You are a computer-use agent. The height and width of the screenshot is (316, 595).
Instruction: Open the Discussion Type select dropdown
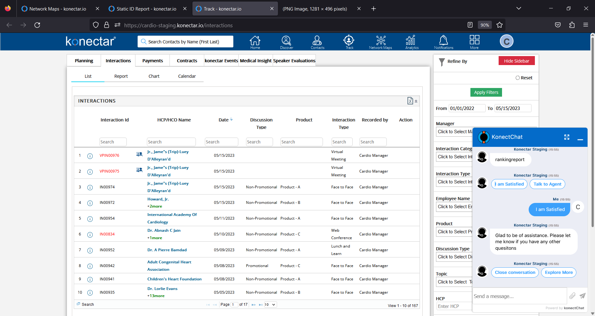point(454,257)
